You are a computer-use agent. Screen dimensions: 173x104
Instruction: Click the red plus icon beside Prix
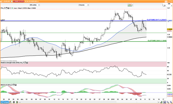pos(10,8)
